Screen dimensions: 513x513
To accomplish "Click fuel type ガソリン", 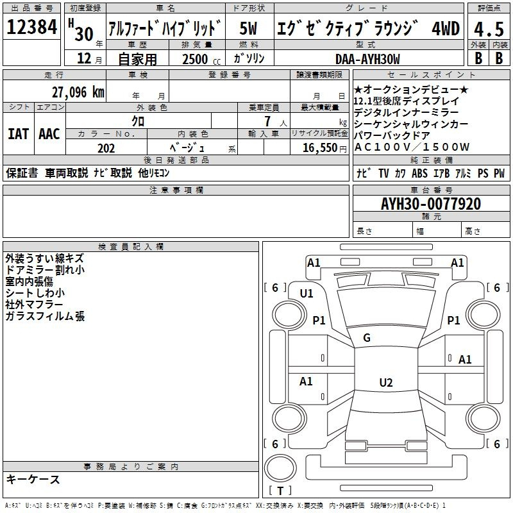I will point(249,58).
